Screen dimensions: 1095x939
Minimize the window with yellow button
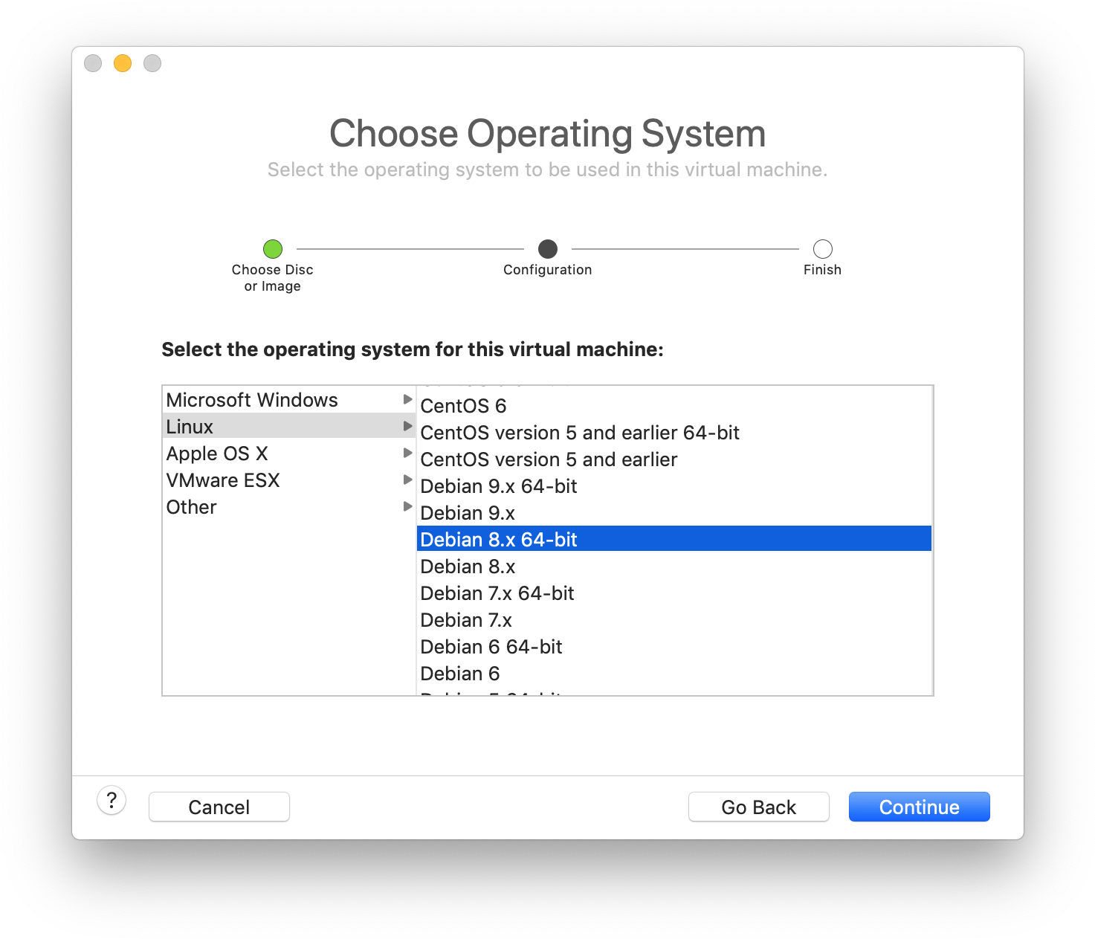pos(123,63)
